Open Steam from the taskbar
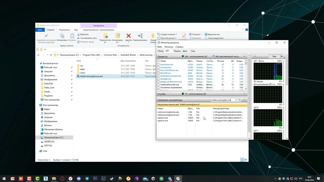Image resolution: width=324 pixels, height=182 pixels. click(112, 178)
